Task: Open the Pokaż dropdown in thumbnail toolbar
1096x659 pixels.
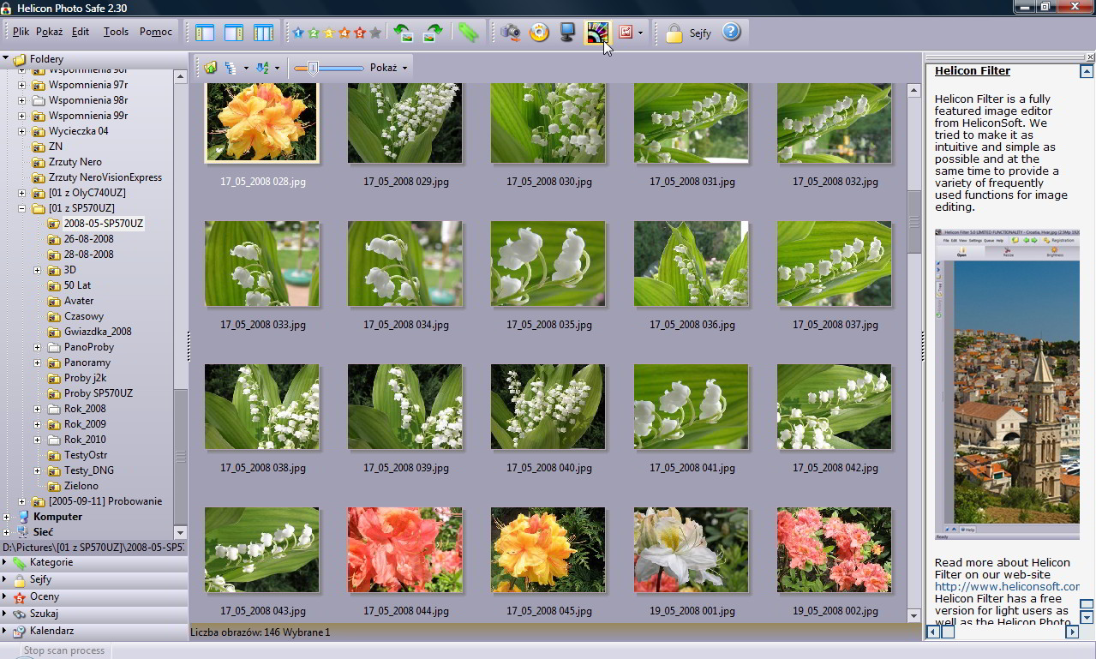Action: [388, 68]
